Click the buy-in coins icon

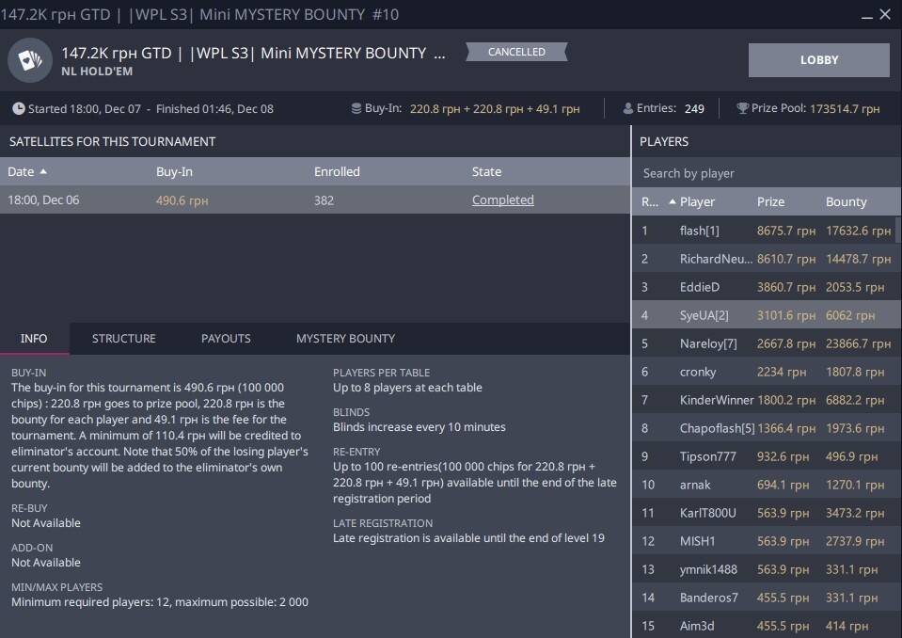356,109
